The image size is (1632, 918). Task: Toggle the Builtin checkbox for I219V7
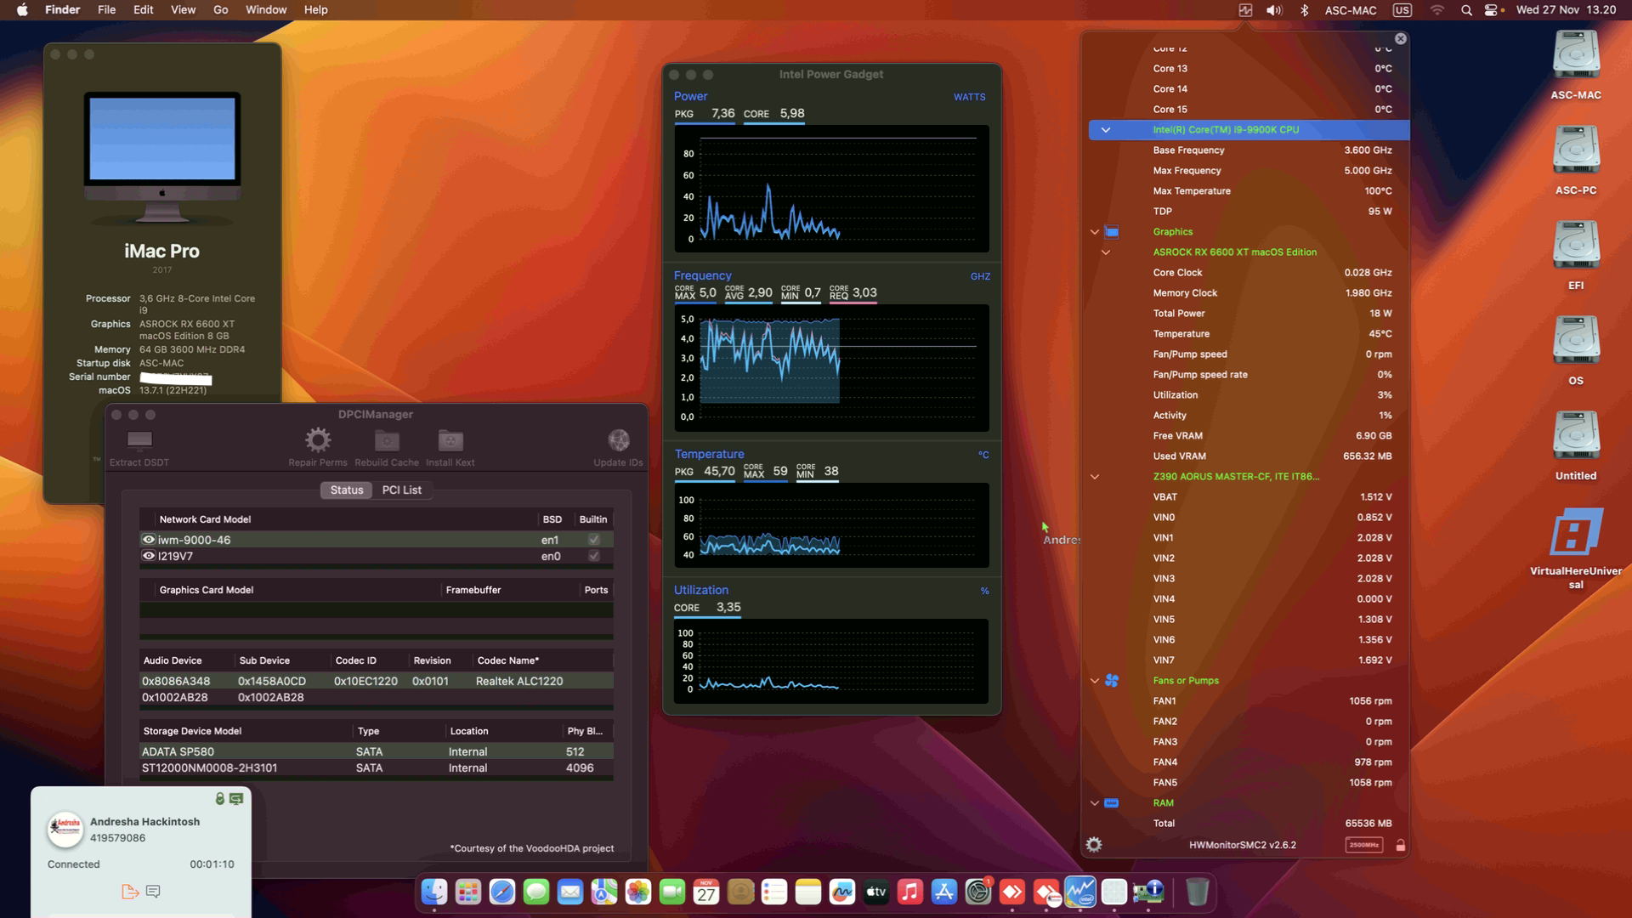592,556
